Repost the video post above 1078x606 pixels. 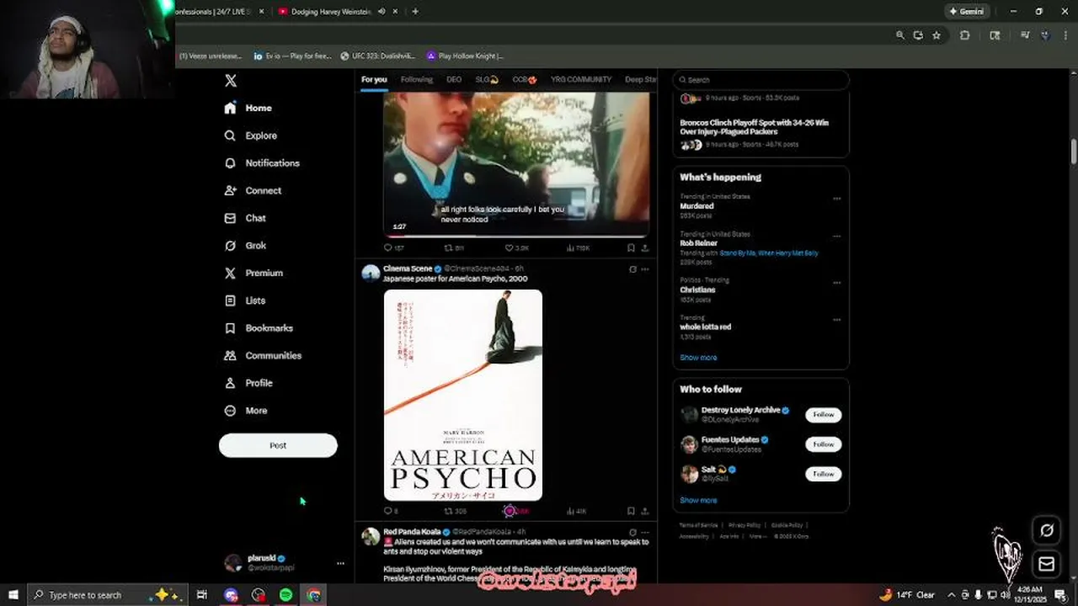pos(454,248)
